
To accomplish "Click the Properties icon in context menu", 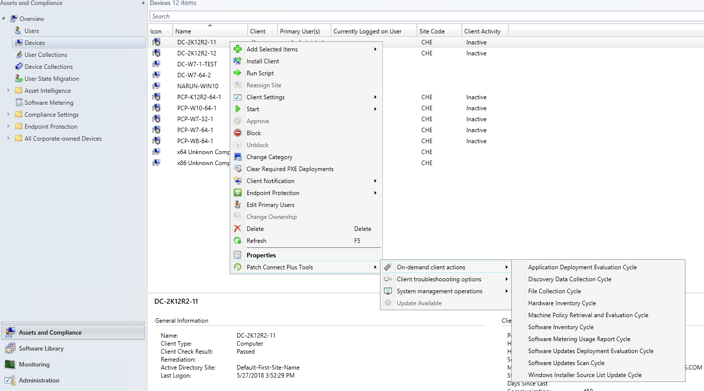I will 238,255.
